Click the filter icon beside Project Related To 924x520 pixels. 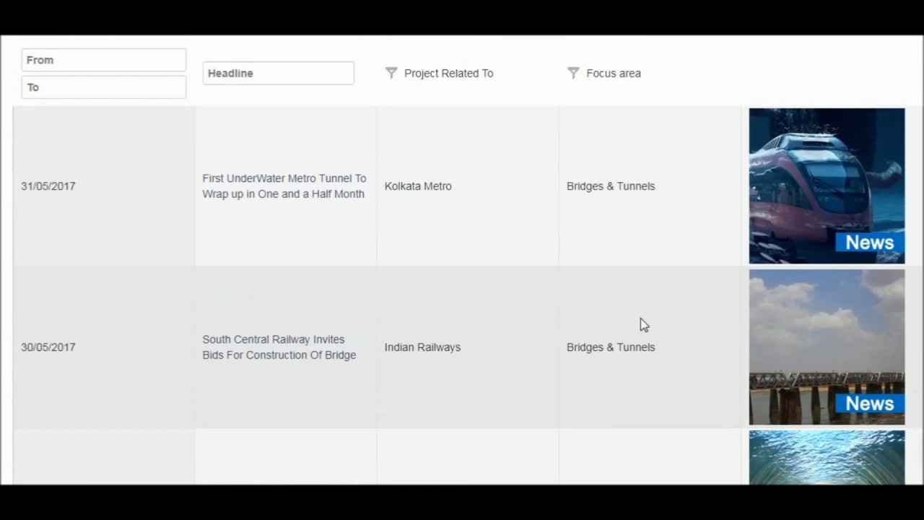[391, 73]
